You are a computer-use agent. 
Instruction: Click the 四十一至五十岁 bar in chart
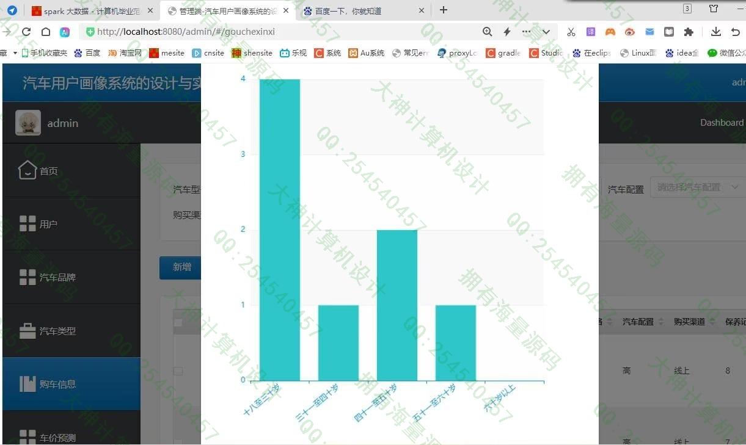[397, 305]
